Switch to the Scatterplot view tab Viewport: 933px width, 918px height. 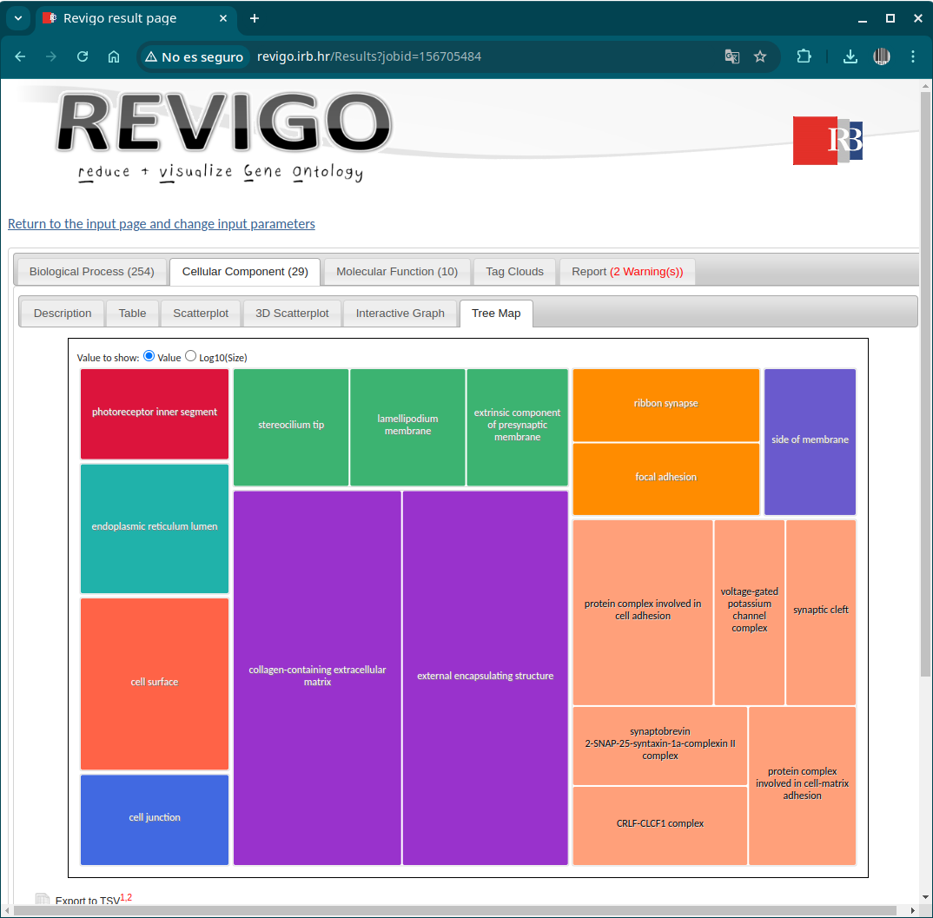[x=201, y=314]
